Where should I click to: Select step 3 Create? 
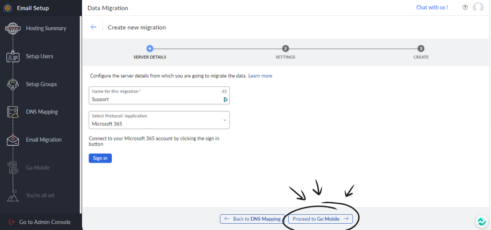421,48
